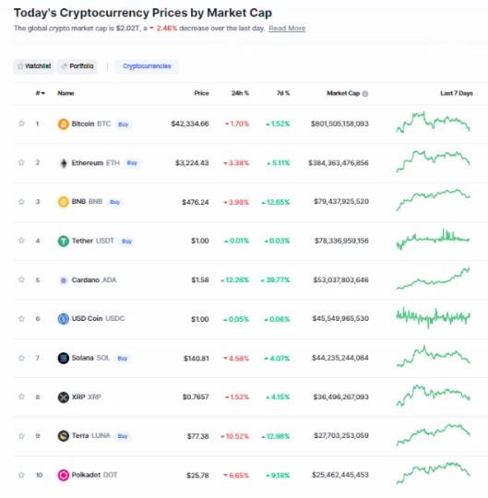Click the Tether green logo icon
This screenshot has width=488, height=498.
click(64, 241)
